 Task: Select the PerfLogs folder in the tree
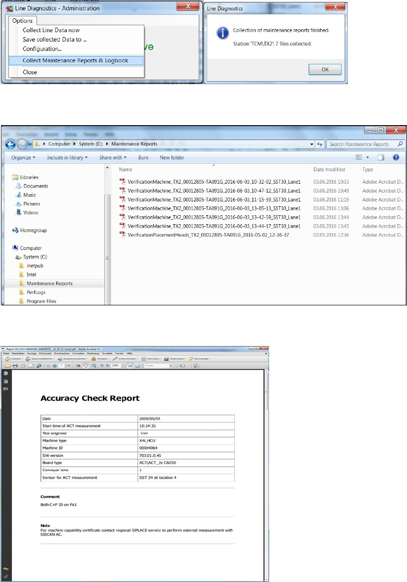[x=32, y=292]
